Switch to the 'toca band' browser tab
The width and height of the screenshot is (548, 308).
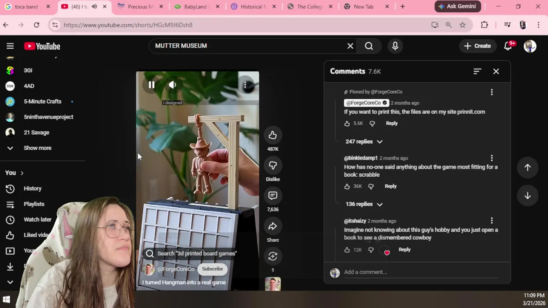click(x=26, y=7)
